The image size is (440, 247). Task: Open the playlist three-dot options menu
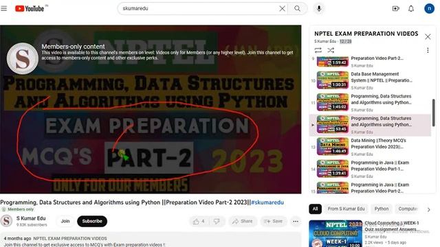tap(428, 50)
